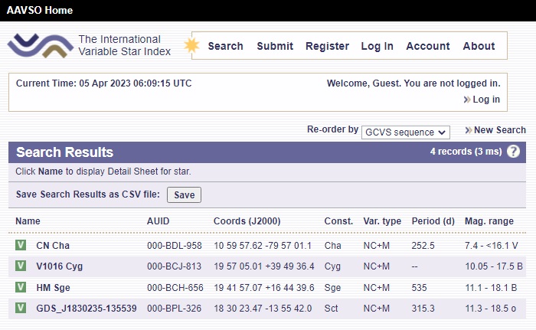Viewport: 536px width, 330px height.
Task: Save search results as CSV
Action: [184, 194]
